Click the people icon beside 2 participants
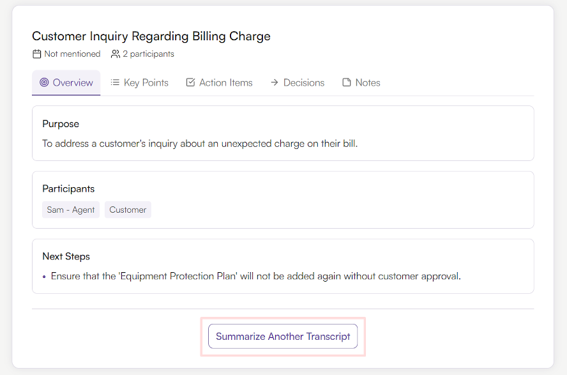The image size is (567, 375). [115, 54]
